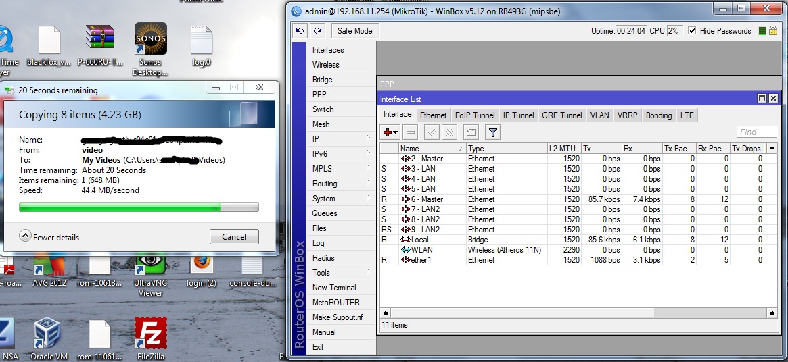Open the UltraVNC Viewer desktop shortcut
This screenshot has height=362, width=788.
pyautogui.click(x=150, y=263)
